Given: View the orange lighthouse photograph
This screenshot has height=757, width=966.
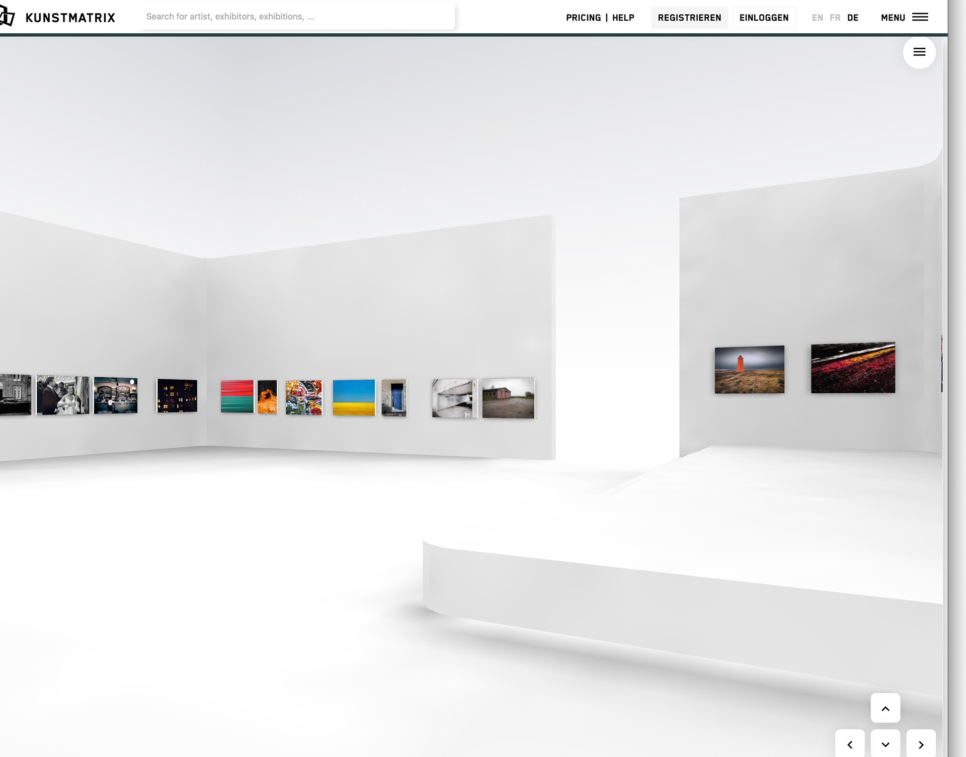Looking at the screenshot, I should 749,370.
